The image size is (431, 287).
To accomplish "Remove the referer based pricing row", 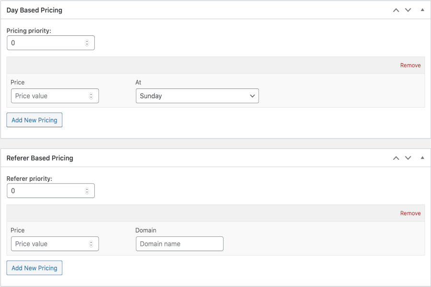I will [x=410, y=213].
